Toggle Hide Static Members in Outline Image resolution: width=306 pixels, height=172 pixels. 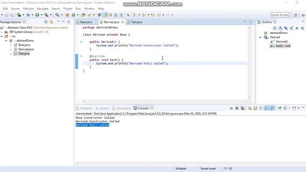tap(291, 28)
